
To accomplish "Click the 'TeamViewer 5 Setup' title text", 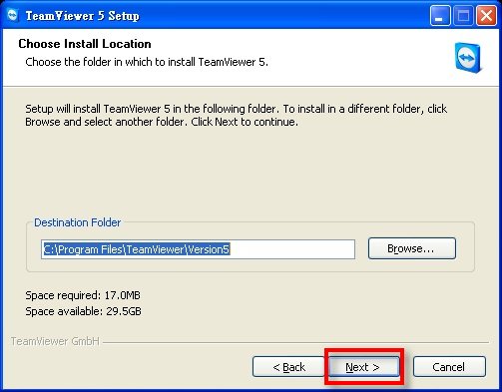I will pyautogui.click(x=82, y=16).
